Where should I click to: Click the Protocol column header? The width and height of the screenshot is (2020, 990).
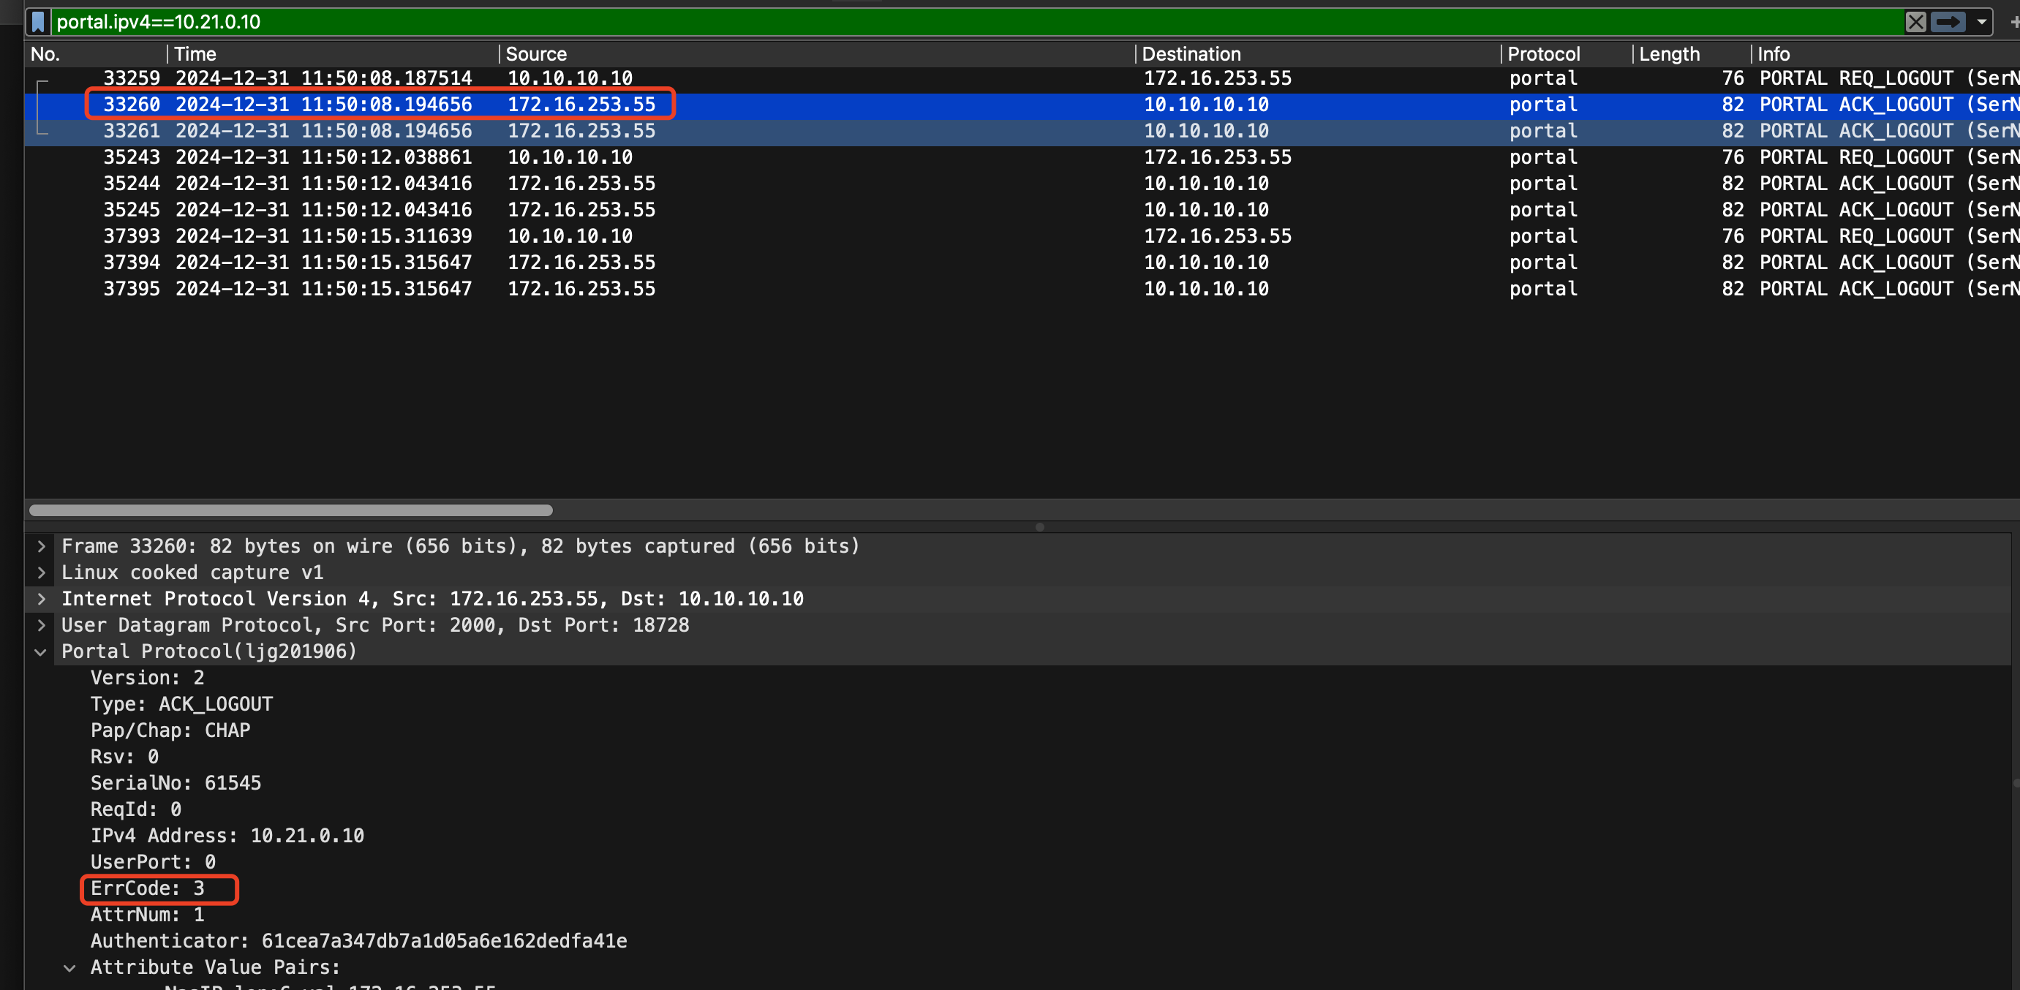(x=1543, y=54)
